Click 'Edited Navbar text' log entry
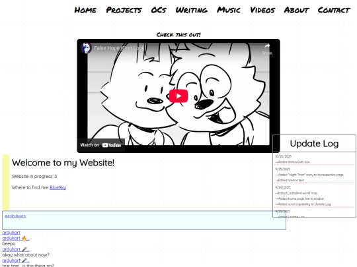Image resolution: width=357 pixels, height=267 pixels. click(x=290, y=180)
